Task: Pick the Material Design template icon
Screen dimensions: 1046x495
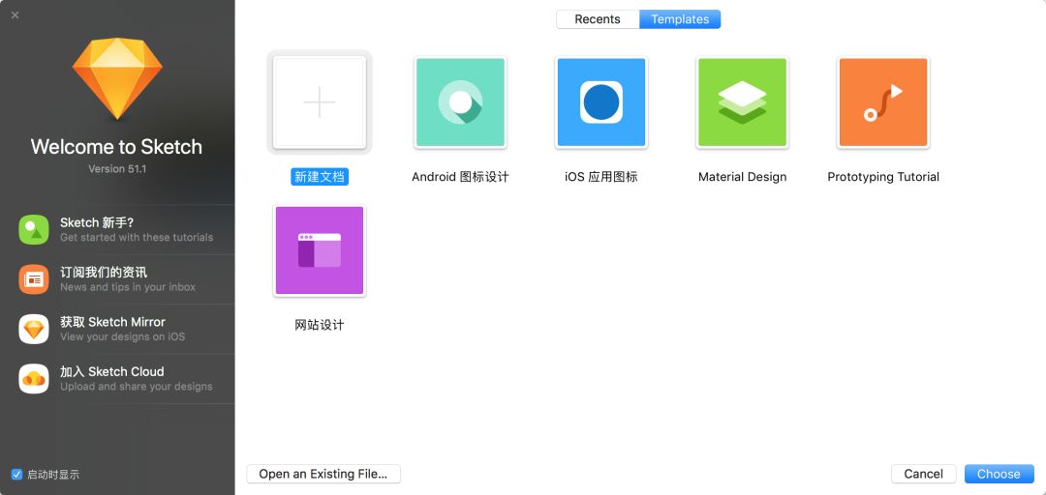Action: point(743,102)
